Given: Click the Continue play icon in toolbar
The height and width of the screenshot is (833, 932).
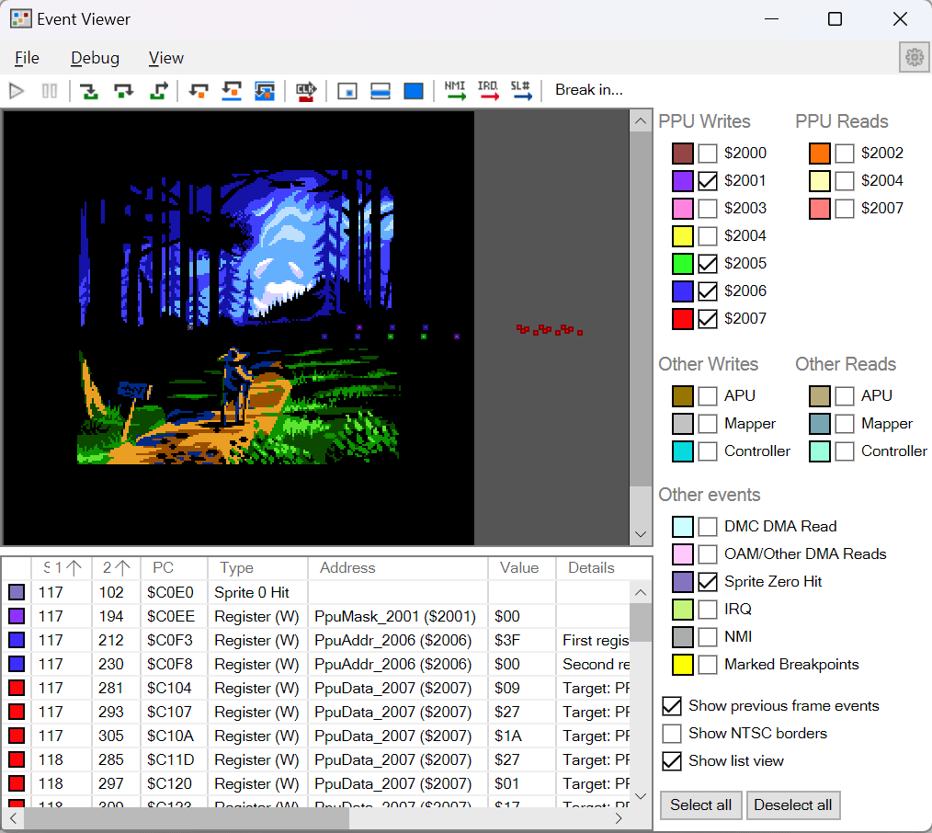Looking at the screenshot, I should (x=17, y=91).
